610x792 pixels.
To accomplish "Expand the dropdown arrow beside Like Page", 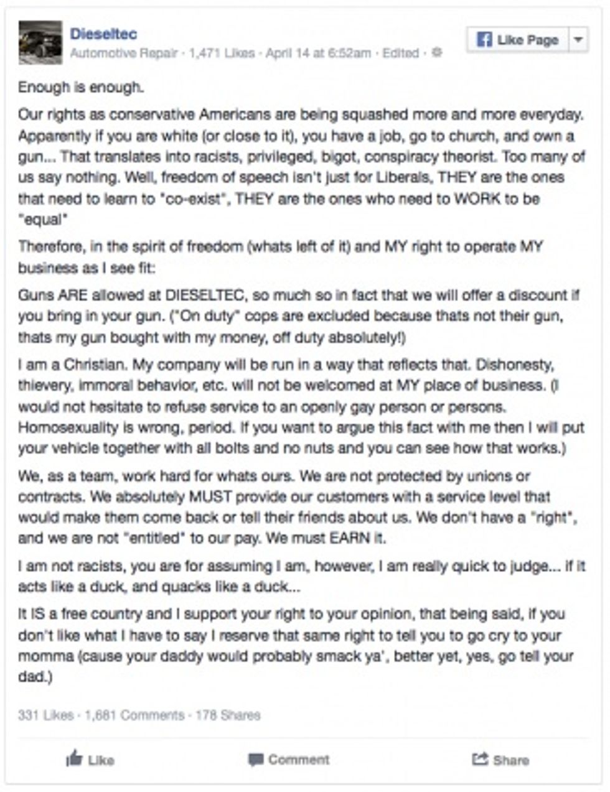I will pos(578,40).
